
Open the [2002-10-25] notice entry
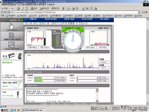[x=10, y=76]
